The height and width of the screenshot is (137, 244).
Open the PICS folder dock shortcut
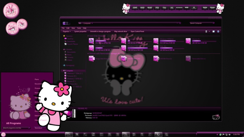(x=157, y=8)
